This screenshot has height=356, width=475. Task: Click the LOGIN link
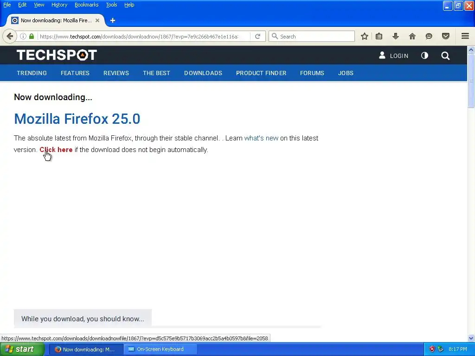[399, 56]
